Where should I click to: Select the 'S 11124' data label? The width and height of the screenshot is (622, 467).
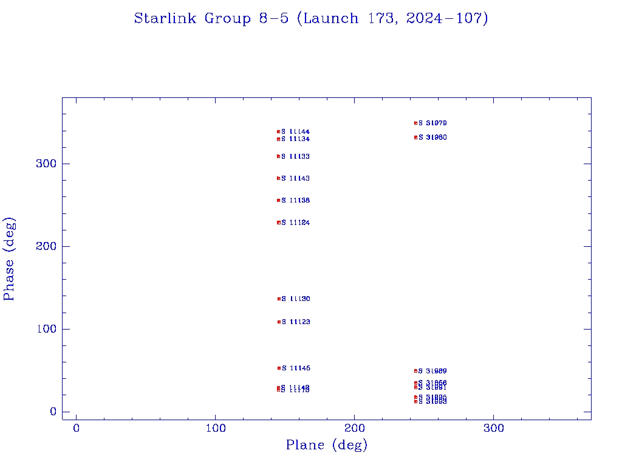point(295,223)
